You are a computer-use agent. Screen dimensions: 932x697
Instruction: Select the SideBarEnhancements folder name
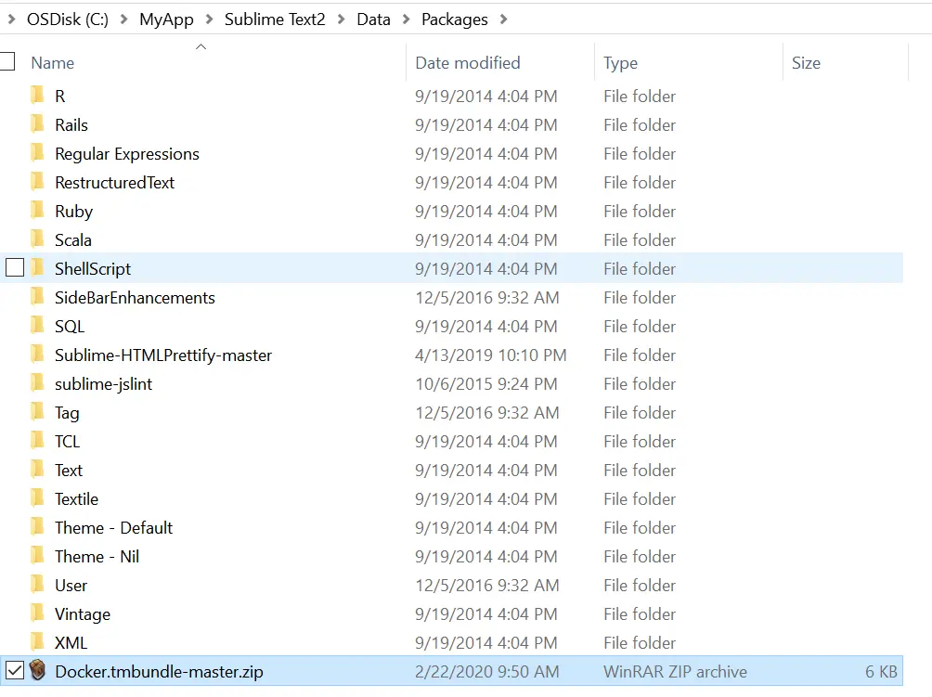tap(135, 298)
